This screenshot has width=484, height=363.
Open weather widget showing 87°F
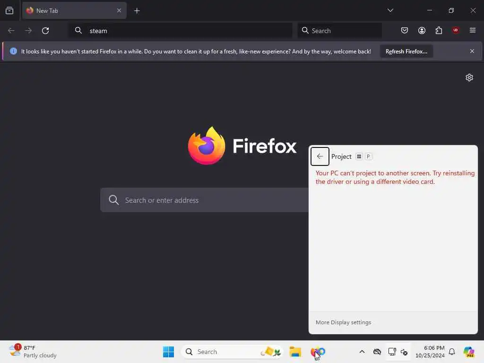click(x=33, y=352)
